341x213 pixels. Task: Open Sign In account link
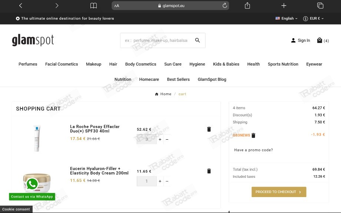(x=301, y=40)
